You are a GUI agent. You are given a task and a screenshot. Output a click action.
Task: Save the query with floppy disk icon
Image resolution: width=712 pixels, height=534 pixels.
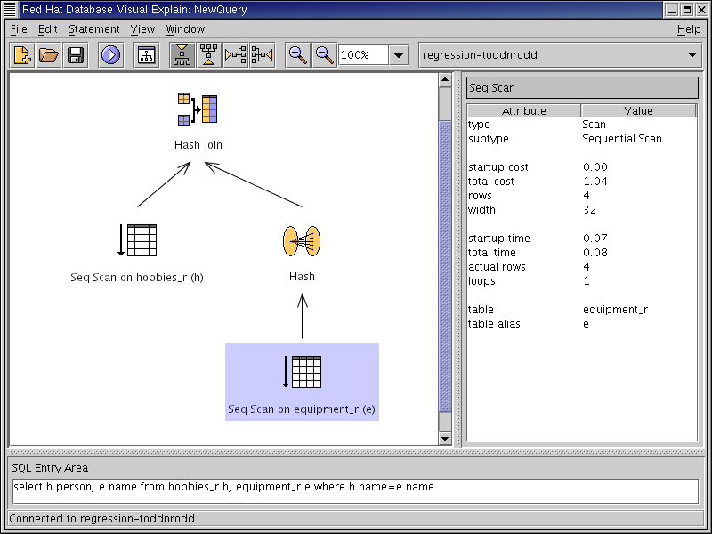[76, 55]
